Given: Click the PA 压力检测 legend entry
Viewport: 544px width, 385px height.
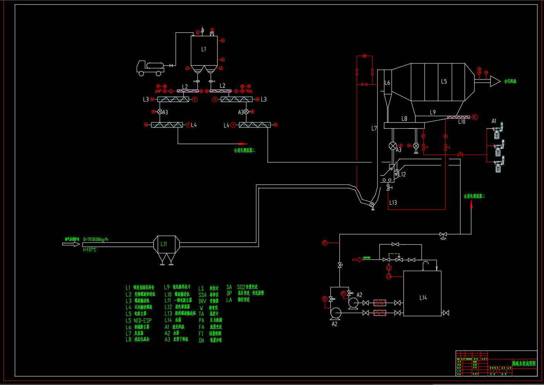Looking at the screenshot, I should [210, 320].
